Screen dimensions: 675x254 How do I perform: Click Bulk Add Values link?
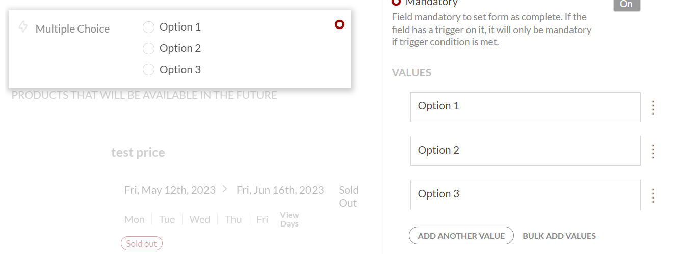click(559, 236)
